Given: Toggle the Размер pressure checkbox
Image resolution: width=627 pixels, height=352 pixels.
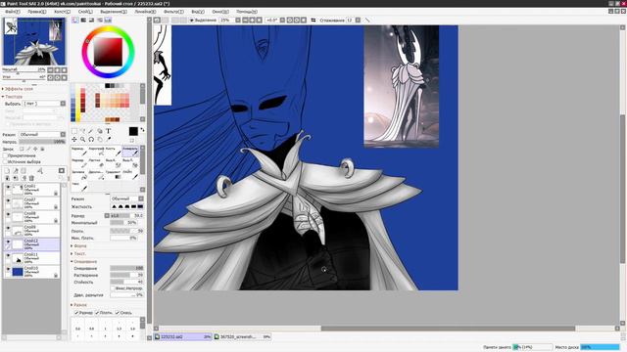Looking at the screenshot, I should click(x=76, y=313).
